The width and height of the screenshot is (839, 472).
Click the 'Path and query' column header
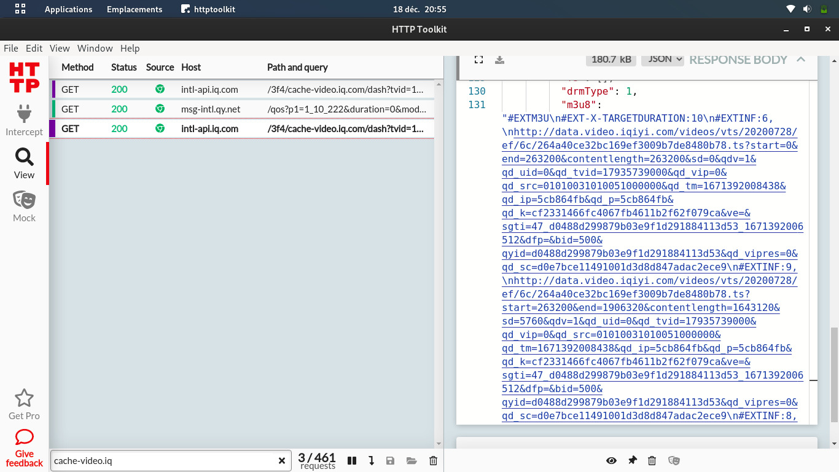click(x=297, y=68)
